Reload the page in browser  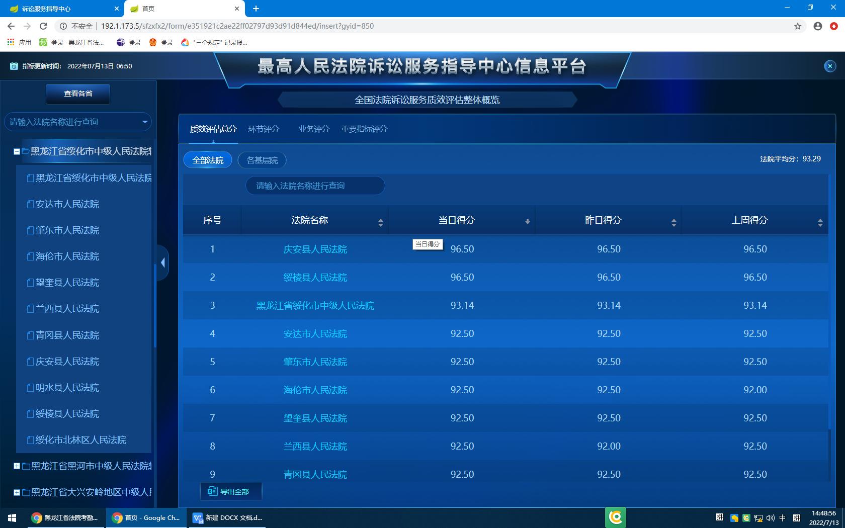pyautogui.click(x=43, y=26)
